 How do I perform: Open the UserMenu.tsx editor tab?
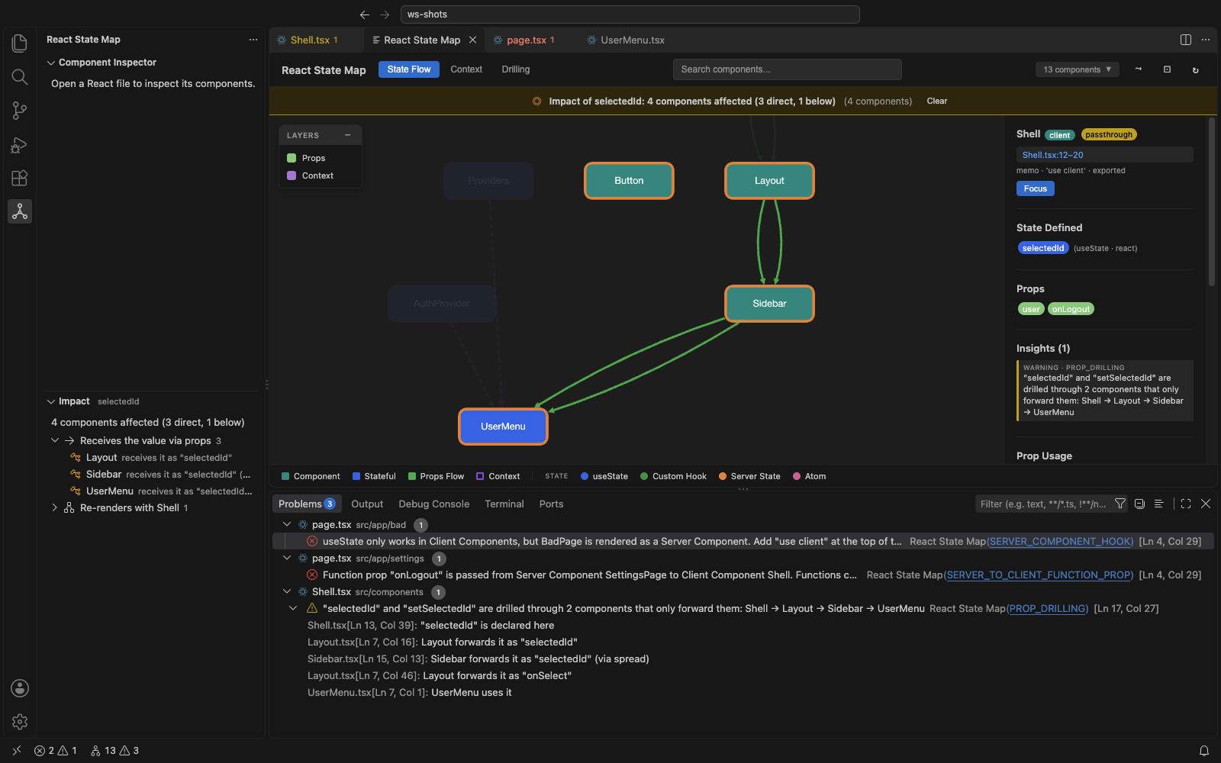633,40
